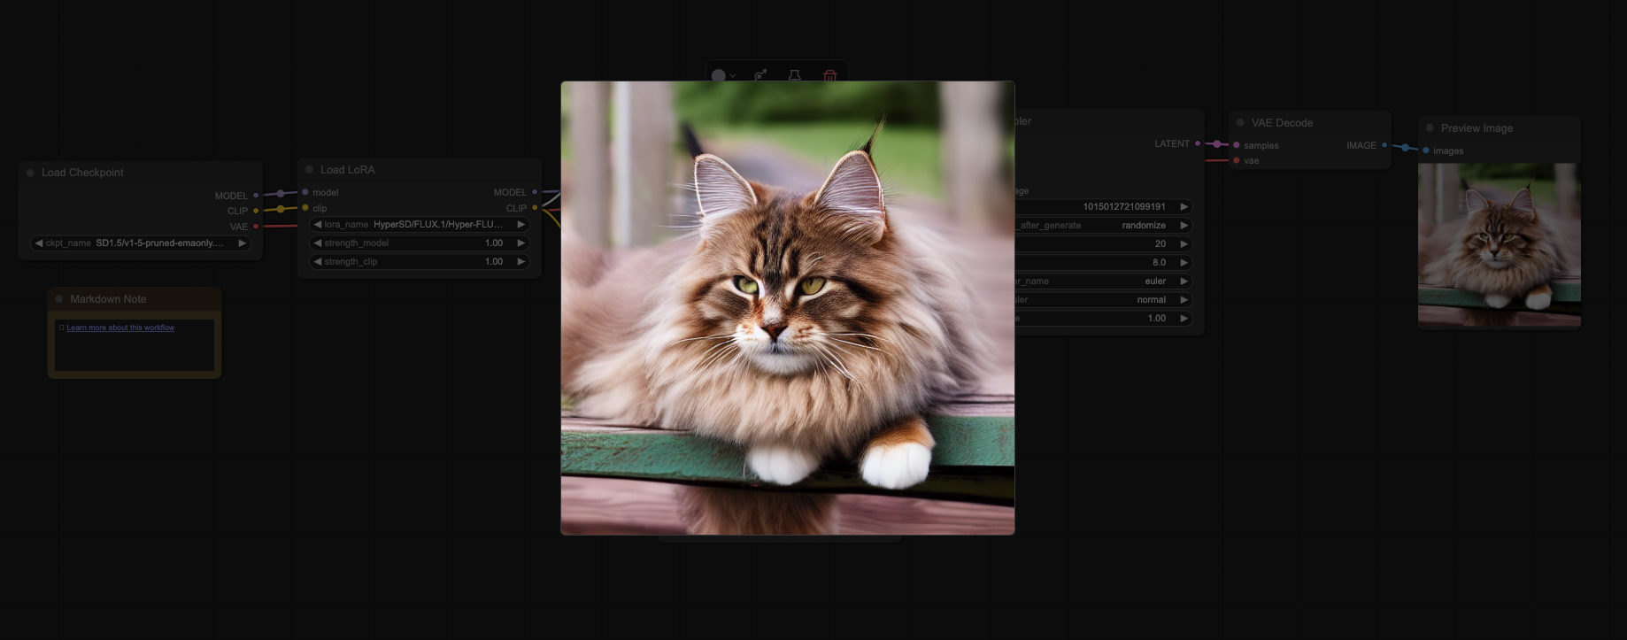Collapse the Load LoRA node via its title dot

click(x=310, y=170)
